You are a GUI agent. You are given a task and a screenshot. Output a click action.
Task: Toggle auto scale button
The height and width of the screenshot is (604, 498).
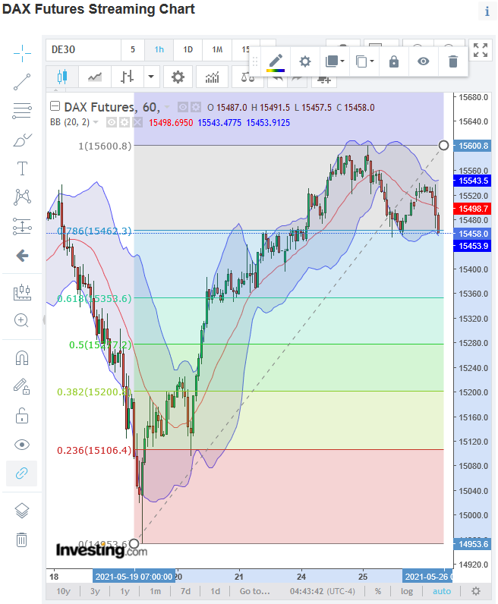(x=442, y=591)
